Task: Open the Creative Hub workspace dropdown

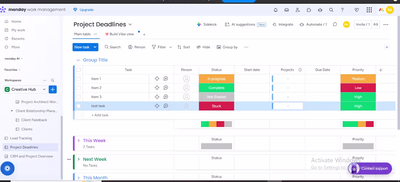Action: 44,90
